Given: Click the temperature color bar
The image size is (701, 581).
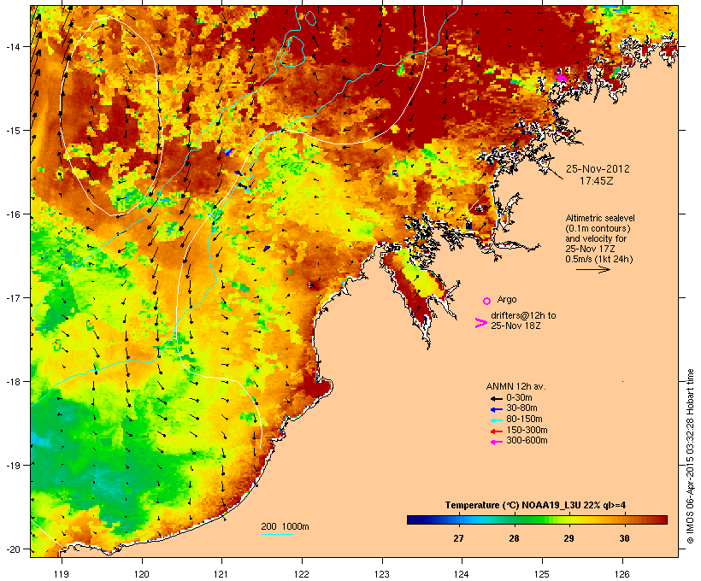Looking at the screenshot, I should click(x=537, y=519).
